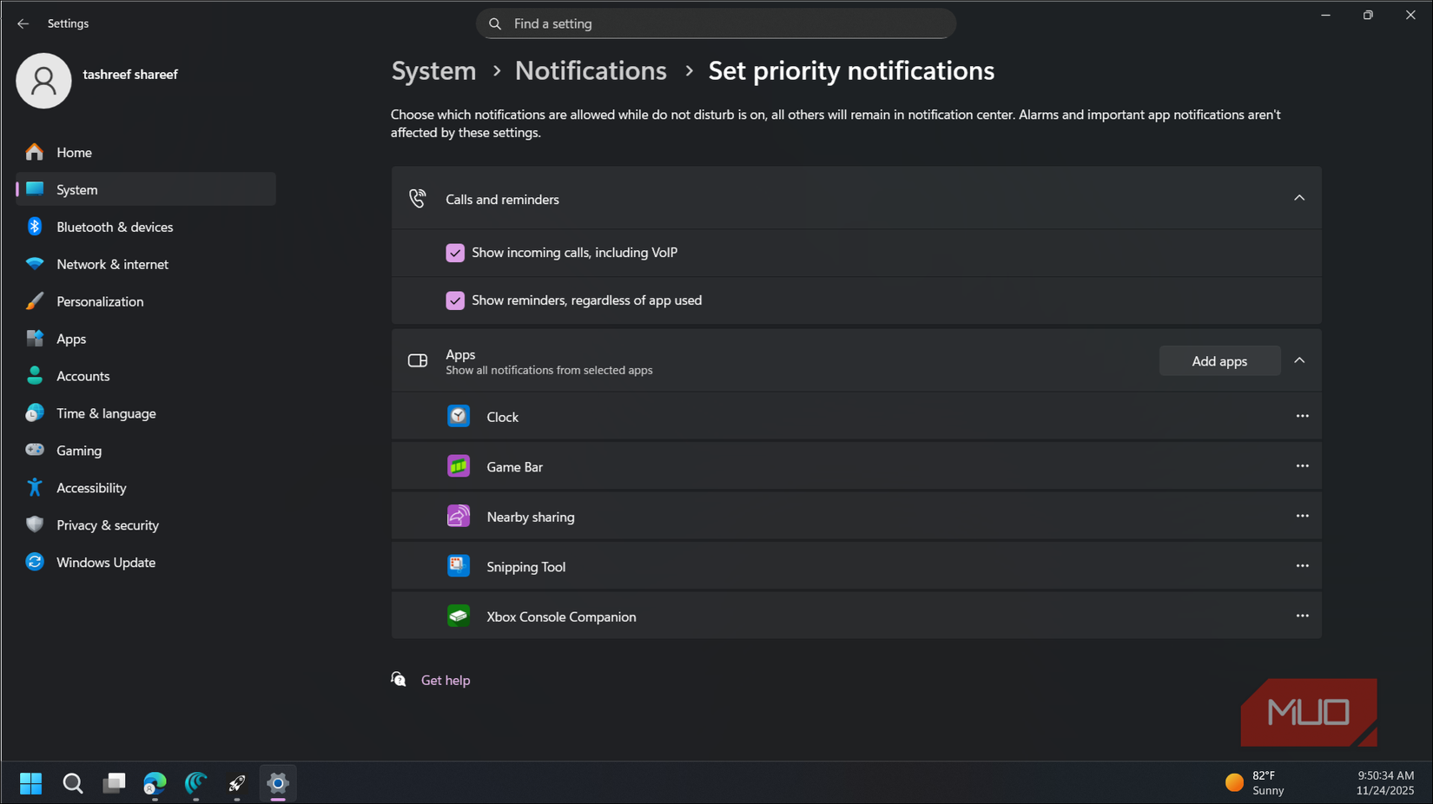Open the rocket app from the taskbar
Screen dimensions: 1433x804
coord(236,783)
